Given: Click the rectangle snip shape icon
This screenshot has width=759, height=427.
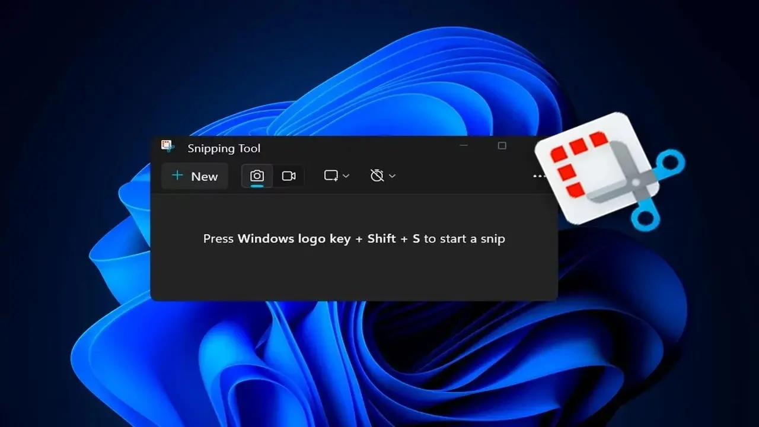Looking at the screenshot, I should pyautogui.click(x=331, y=176).
